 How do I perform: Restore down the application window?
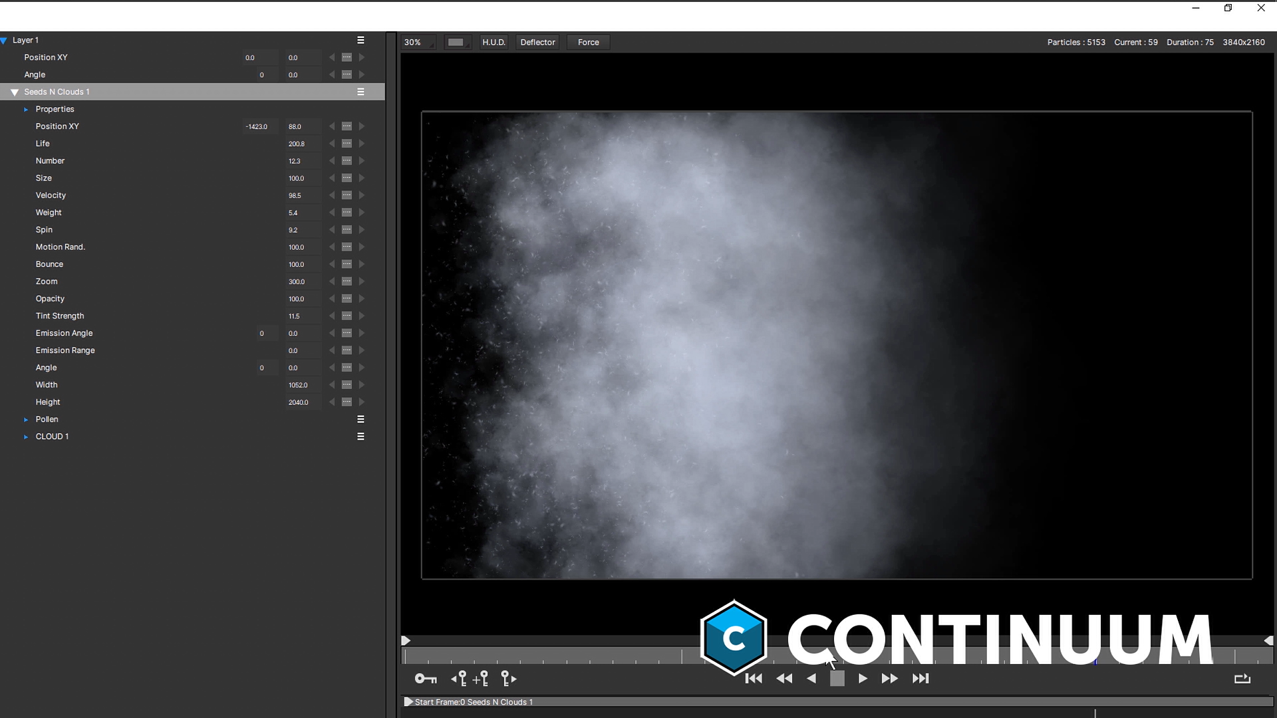(1228, 8)
